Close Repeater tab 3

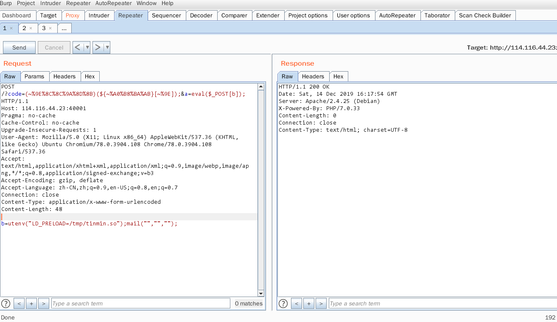(50, 28)
